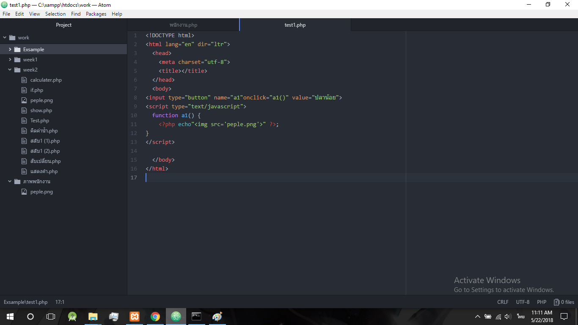Click the calculater.php file icon
Viewport: 578px width, 325px height.
coord(24,80)
